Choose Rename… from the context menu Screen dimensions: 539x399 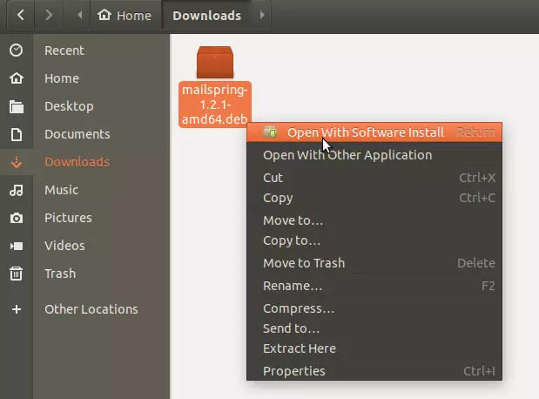click(374, 286)
